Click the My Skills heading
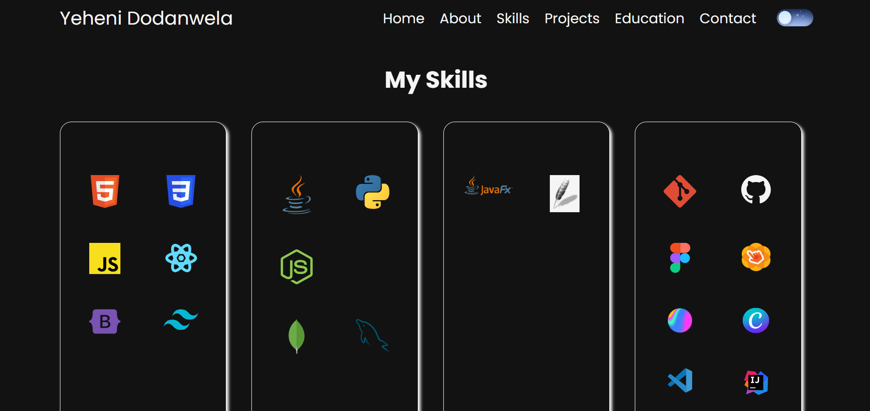The width and height of the screenshot is (870, 411). click(436, 80)
